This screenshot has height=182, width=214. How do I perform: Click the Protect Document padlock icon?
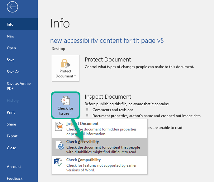click(65, 63)
